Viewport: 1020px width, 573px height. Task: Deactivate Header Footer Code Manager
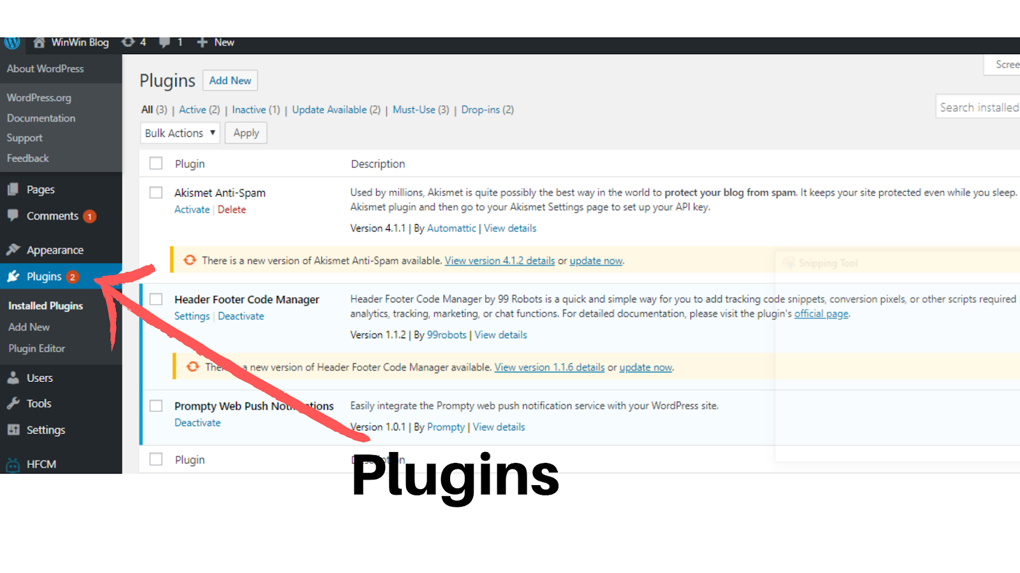pos(241,316)
